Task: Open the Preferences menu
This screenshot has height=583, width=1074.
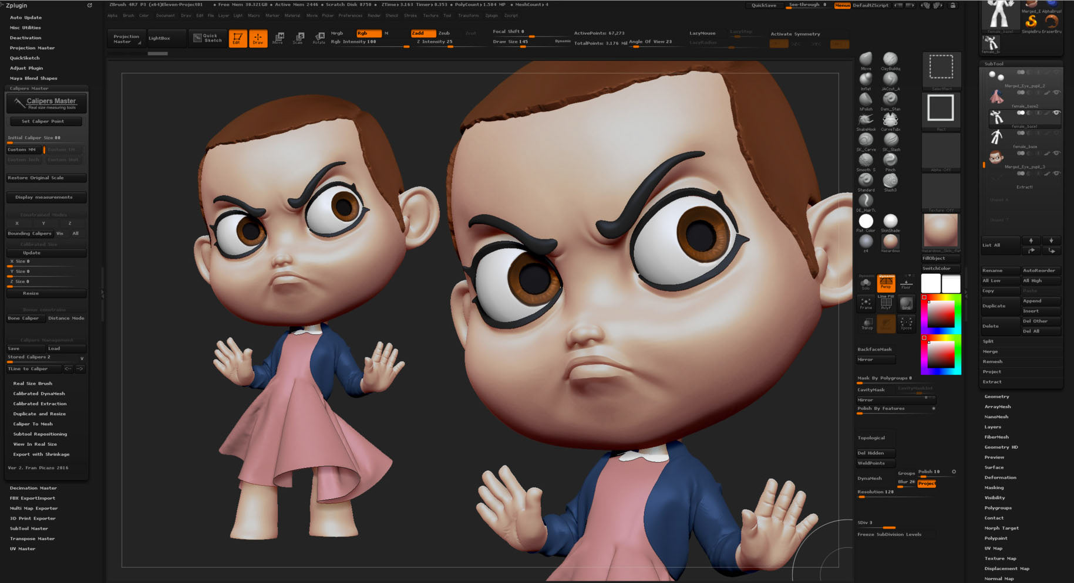Action: [x=350, y=16]
